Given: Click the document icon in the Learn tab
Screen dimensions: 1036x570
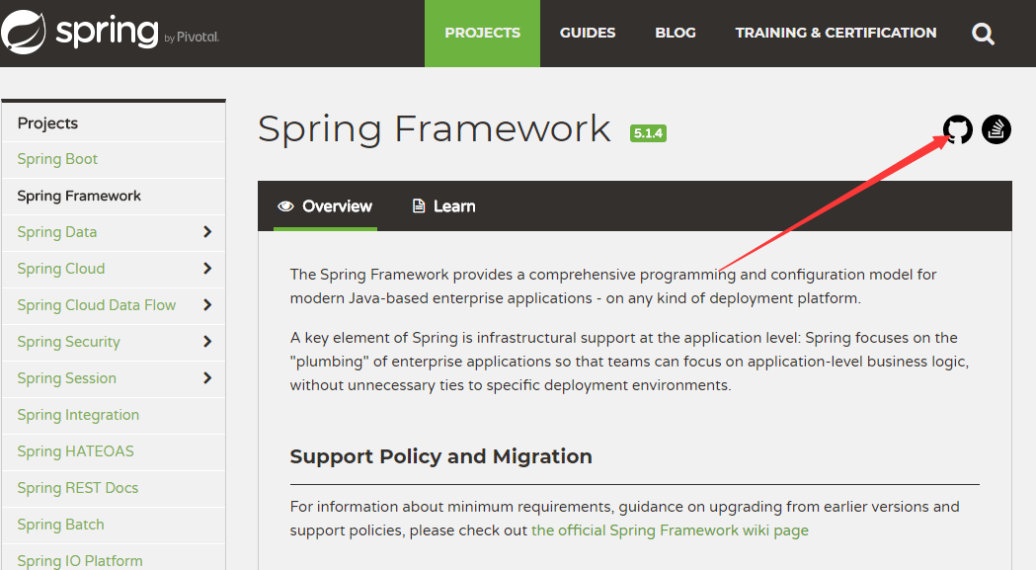Looking at the screenshot, I should 418,206.
